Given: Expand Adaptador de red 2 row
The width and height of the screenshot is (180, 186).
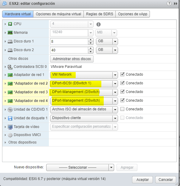Looking at the screenshot, I should pyautogui.click(x=5, y=84).
